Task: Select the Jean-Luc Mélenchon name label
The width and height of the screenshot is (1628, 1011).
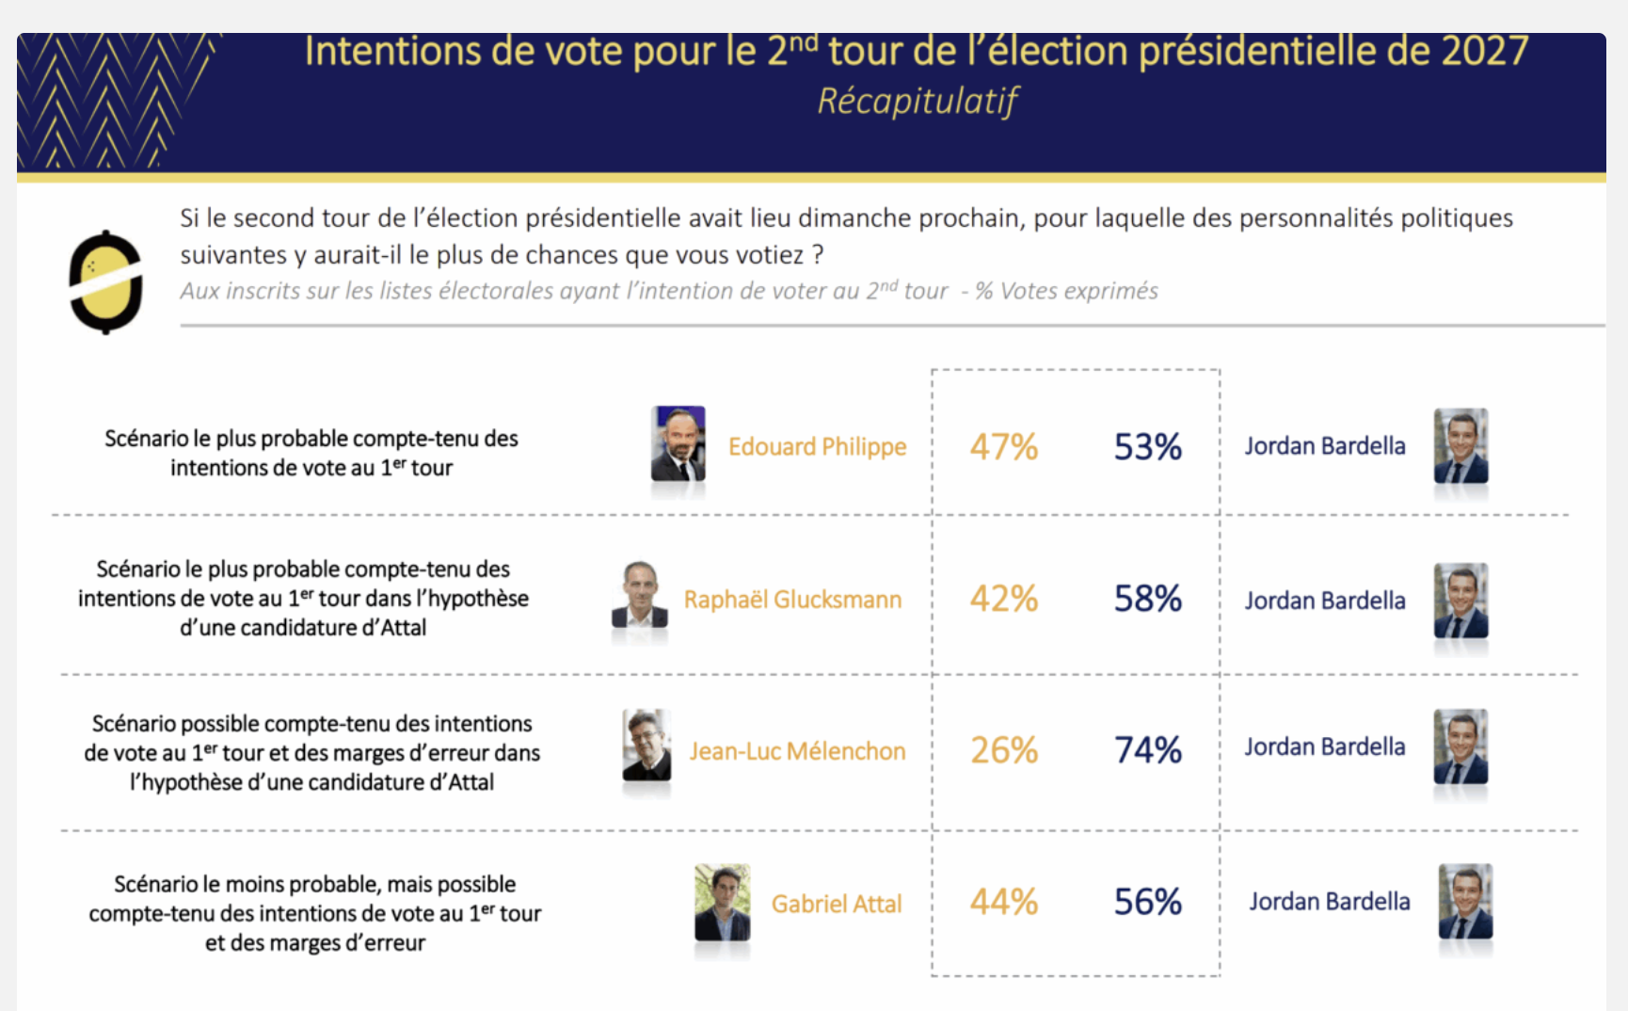Action: 797,751
